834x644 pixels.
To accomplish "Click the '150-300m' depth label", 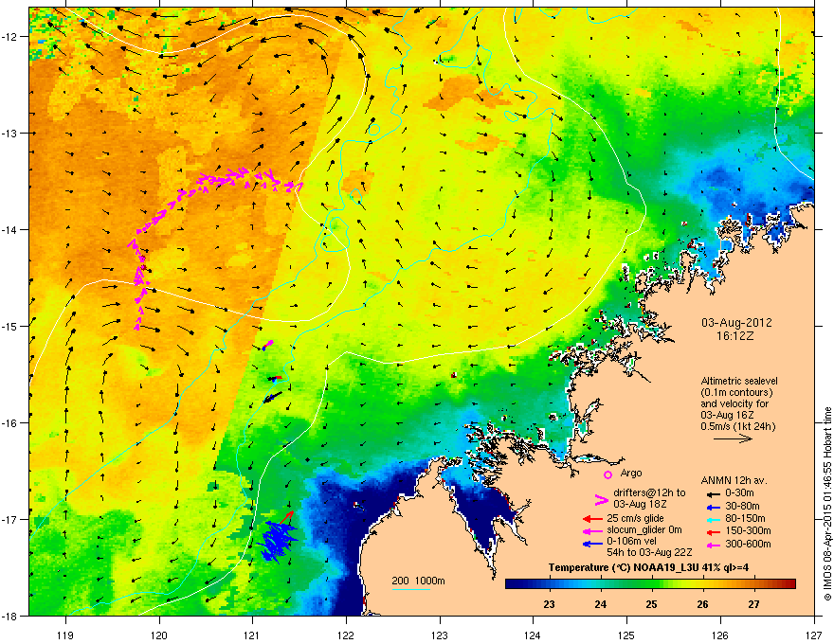I will [x=748, y=530].
